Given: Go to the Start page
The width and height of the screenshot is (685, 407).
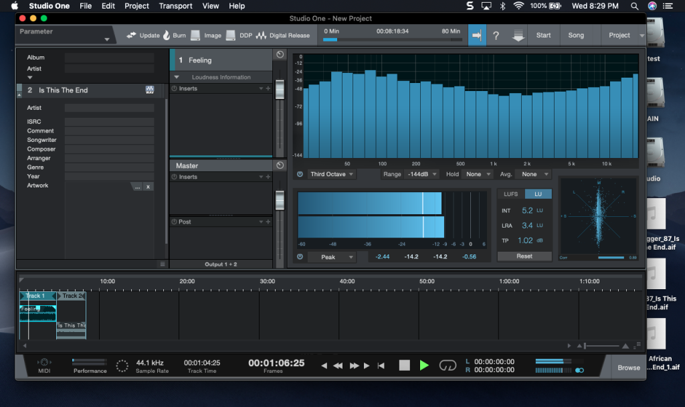Looking at the screenshot, I should pos(543,35).
